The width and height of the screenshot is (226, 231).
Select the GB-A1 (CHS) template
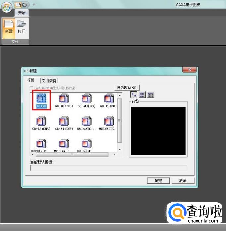point(86,101)
